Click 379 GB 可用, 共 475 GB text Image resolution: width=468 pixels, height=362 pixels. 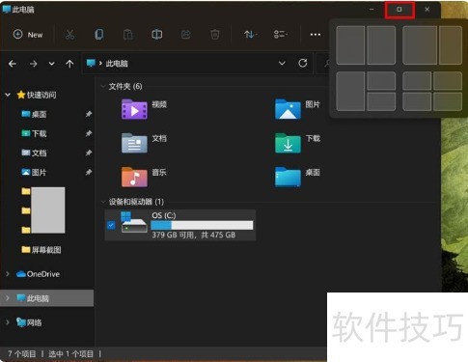tap(194, 235)
